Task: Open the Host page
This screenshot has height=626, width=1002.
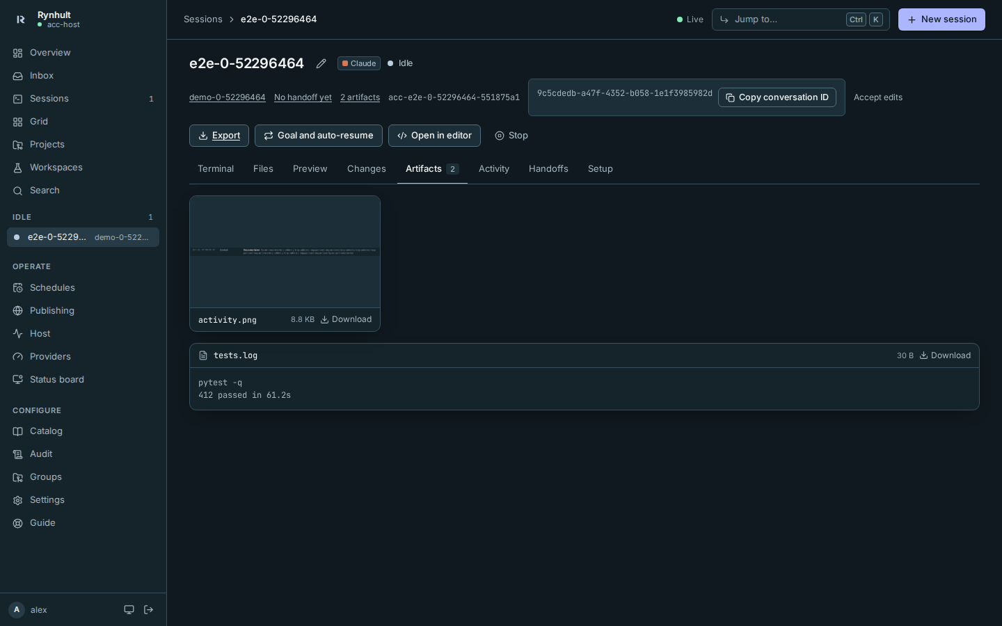Action: pyautogui.click(x=83, y=334)
